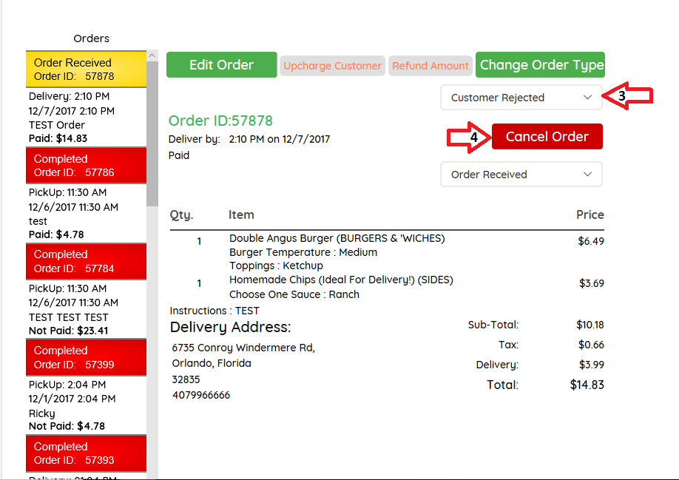Click the chevron on the Order Received dropdown
Screen dimensions: 679x480
point(587,175)
